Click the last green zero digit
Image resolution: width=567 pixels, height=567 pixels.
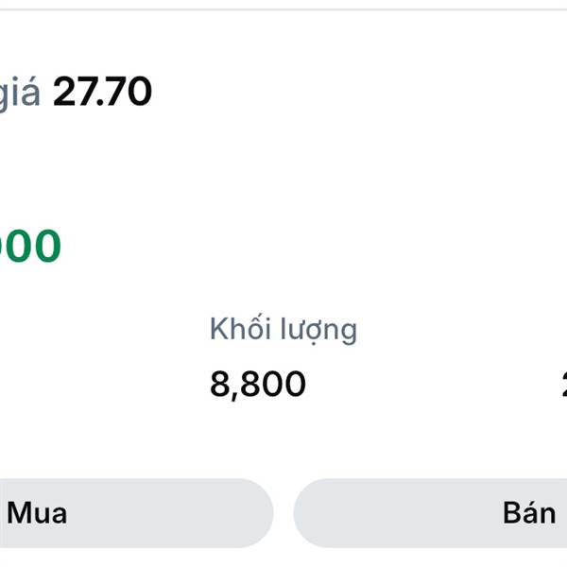point(44,247)
